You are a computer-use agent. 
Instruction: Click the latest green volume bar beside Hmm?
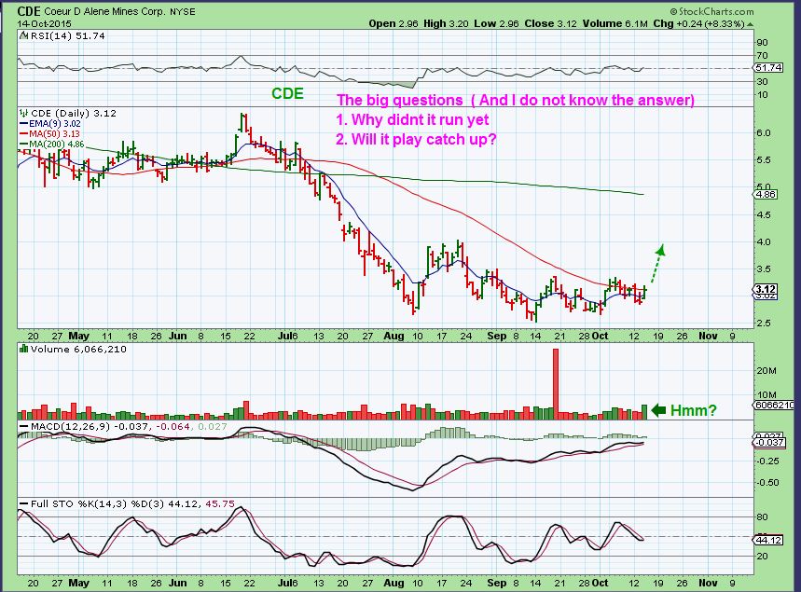[x=644, y=412]
